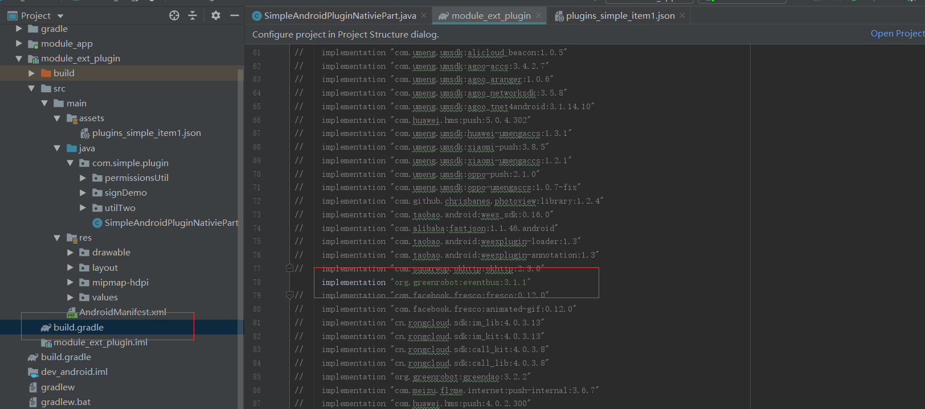Viewport: 925px width, 409px height.
Task: Select AndroidManifest.xml in project tree
Action: [122, 312]
